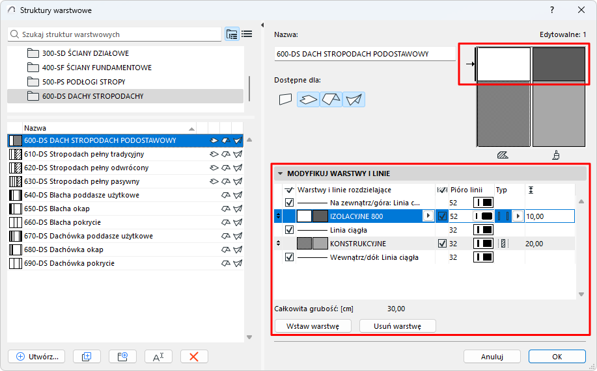Click the IZOLACYJNE 800 row reorder handle

[279, 216]
